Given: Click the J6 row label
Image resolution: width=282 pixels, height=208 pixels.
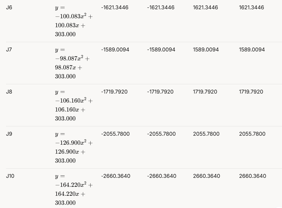Looking at the screenshot, I should point(9,7).
